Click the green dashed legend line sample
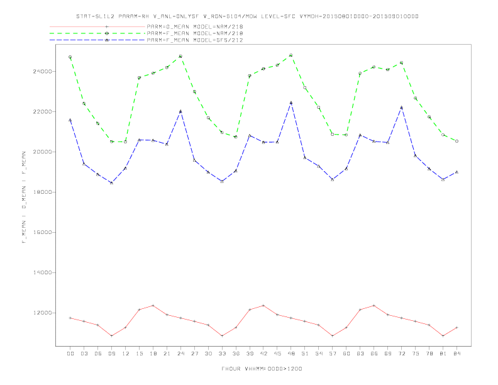 (97, 33)
